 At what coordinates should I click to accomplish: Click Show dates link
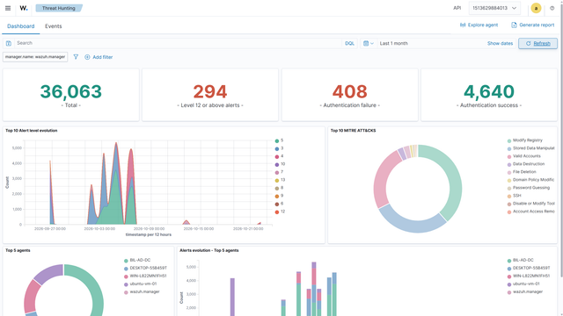pyautogui.click(x=500, y=43)
